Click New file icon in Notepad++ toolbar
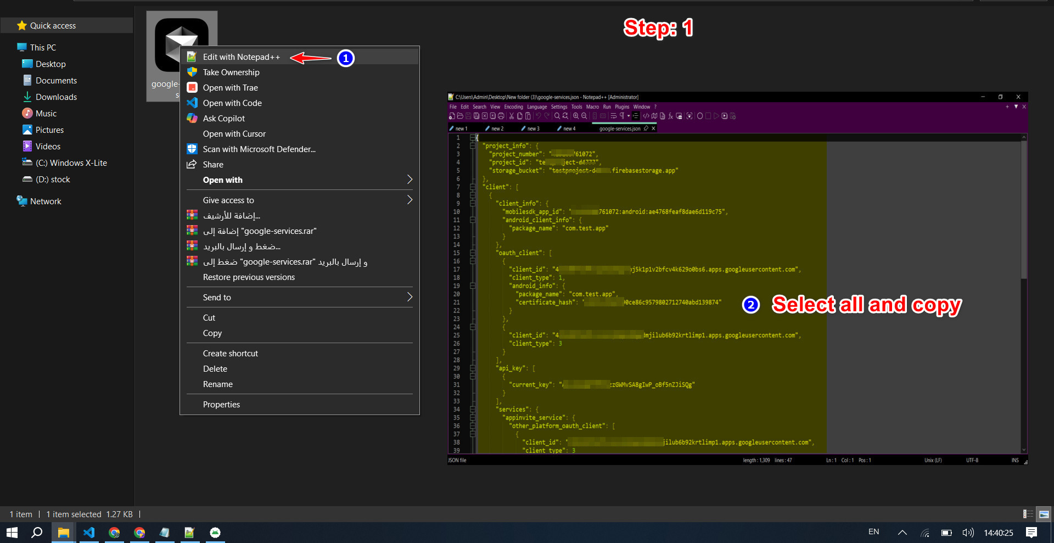This screenshot has width=1054, height=543. coord(452,116)
